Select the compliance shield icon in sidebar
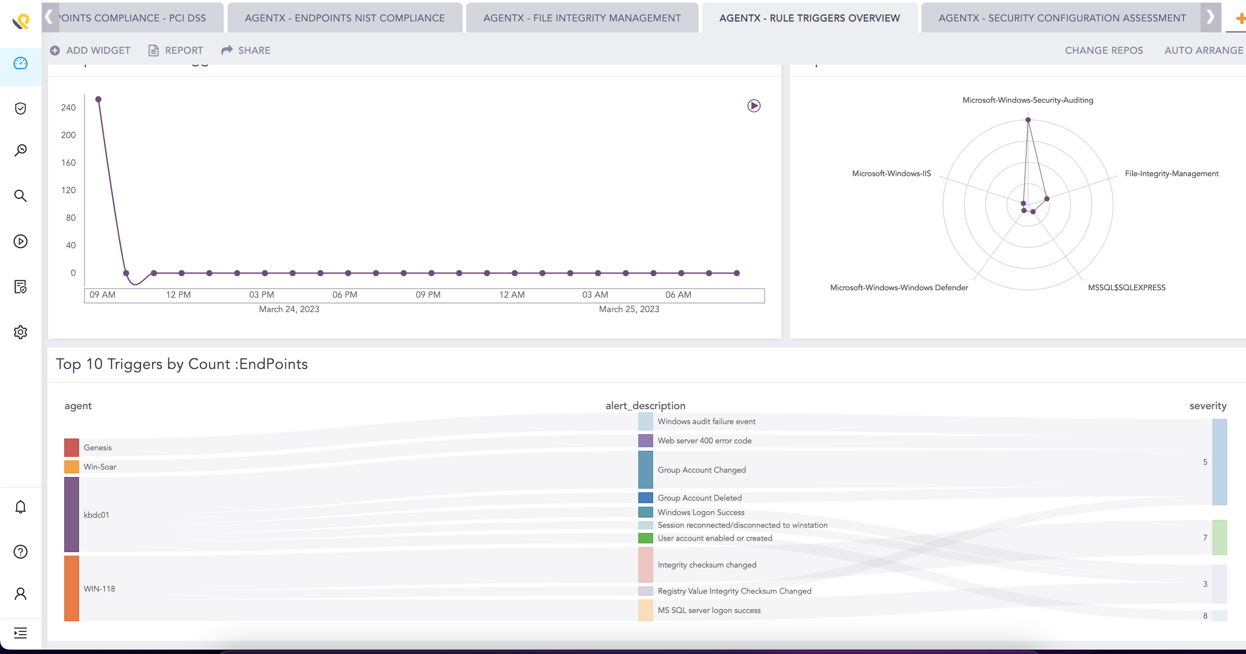This screenshot has height=654, width=1246. (20, 108)
